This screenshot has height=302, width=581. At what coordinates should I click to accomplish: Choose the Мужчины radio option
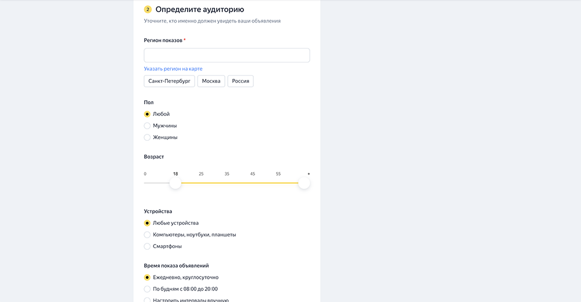(148, 126)
